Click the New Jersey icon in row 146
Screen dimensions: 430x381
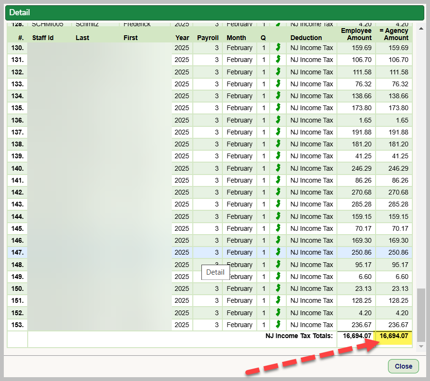pyautogui.click(x=278, y=240)
